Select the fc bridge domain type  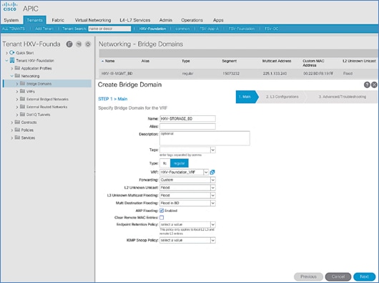(x=165, y=163)
